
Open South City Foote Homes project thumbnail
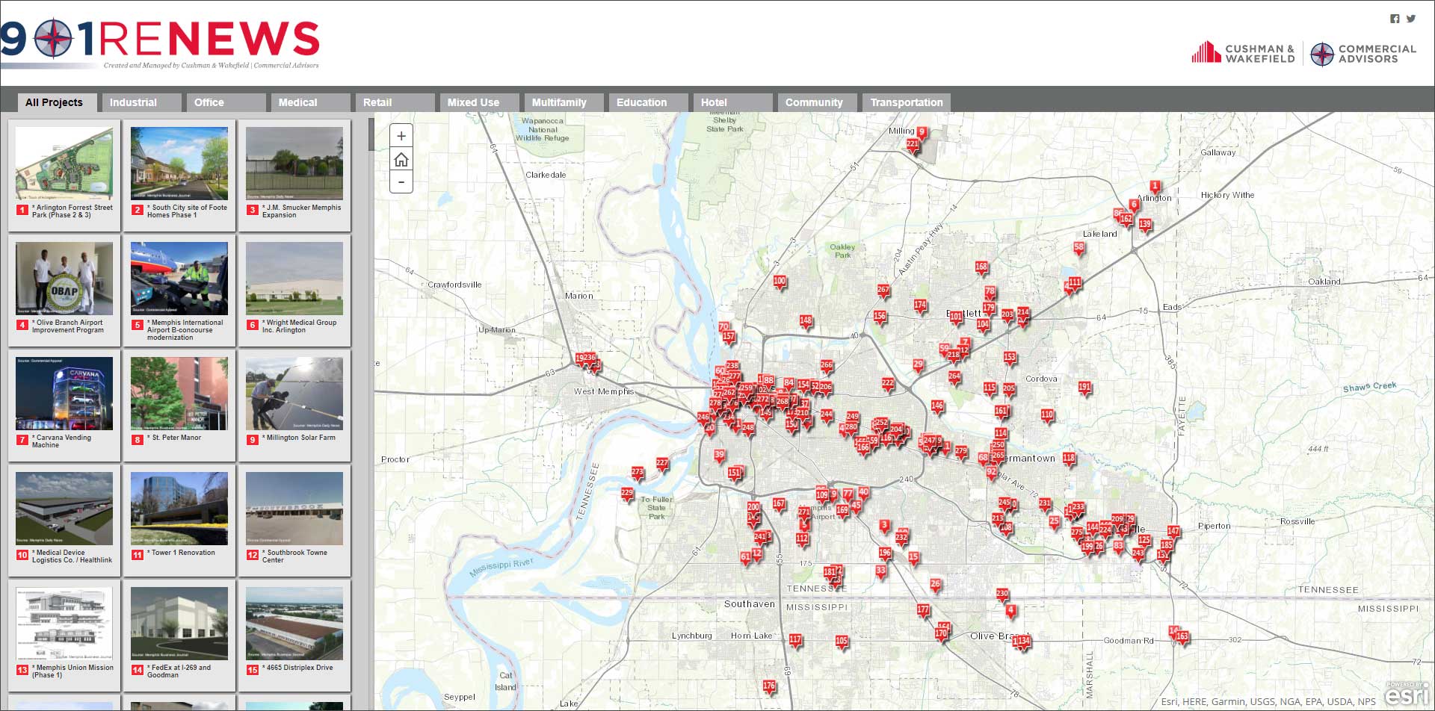pos(179,164)
